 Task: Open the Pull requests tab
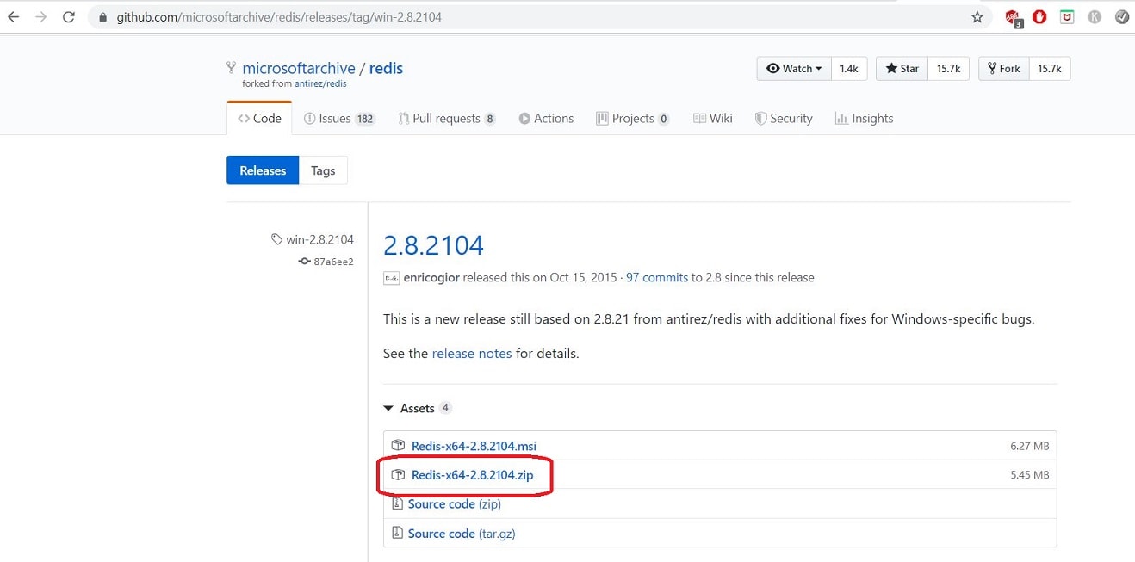click(447, 119)
